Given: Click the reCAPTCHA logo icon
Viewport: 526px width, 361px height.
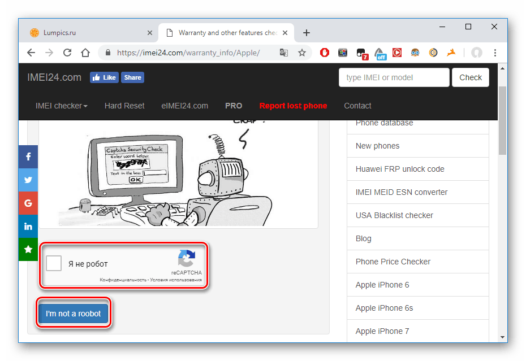Looking at the screenshot, I should pyautogui.click(x=187, y=258).
